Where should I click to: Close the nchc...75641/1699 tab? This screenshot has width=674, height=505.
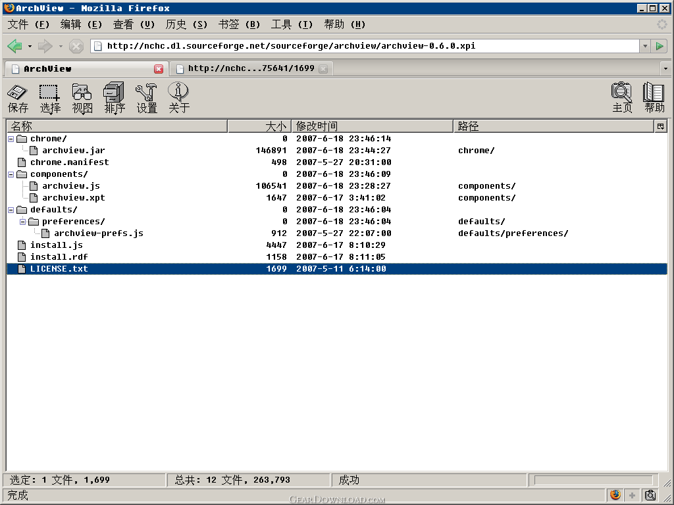pyautogui.click(x=323, y=68)
